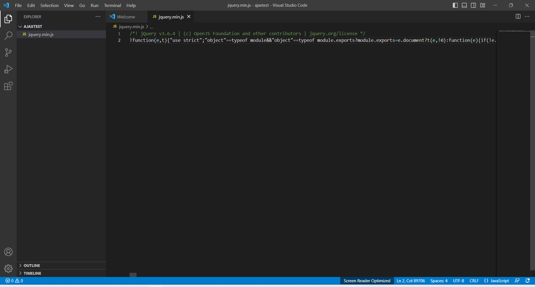Change UTF-8 file encoding

tap(458, 281)
